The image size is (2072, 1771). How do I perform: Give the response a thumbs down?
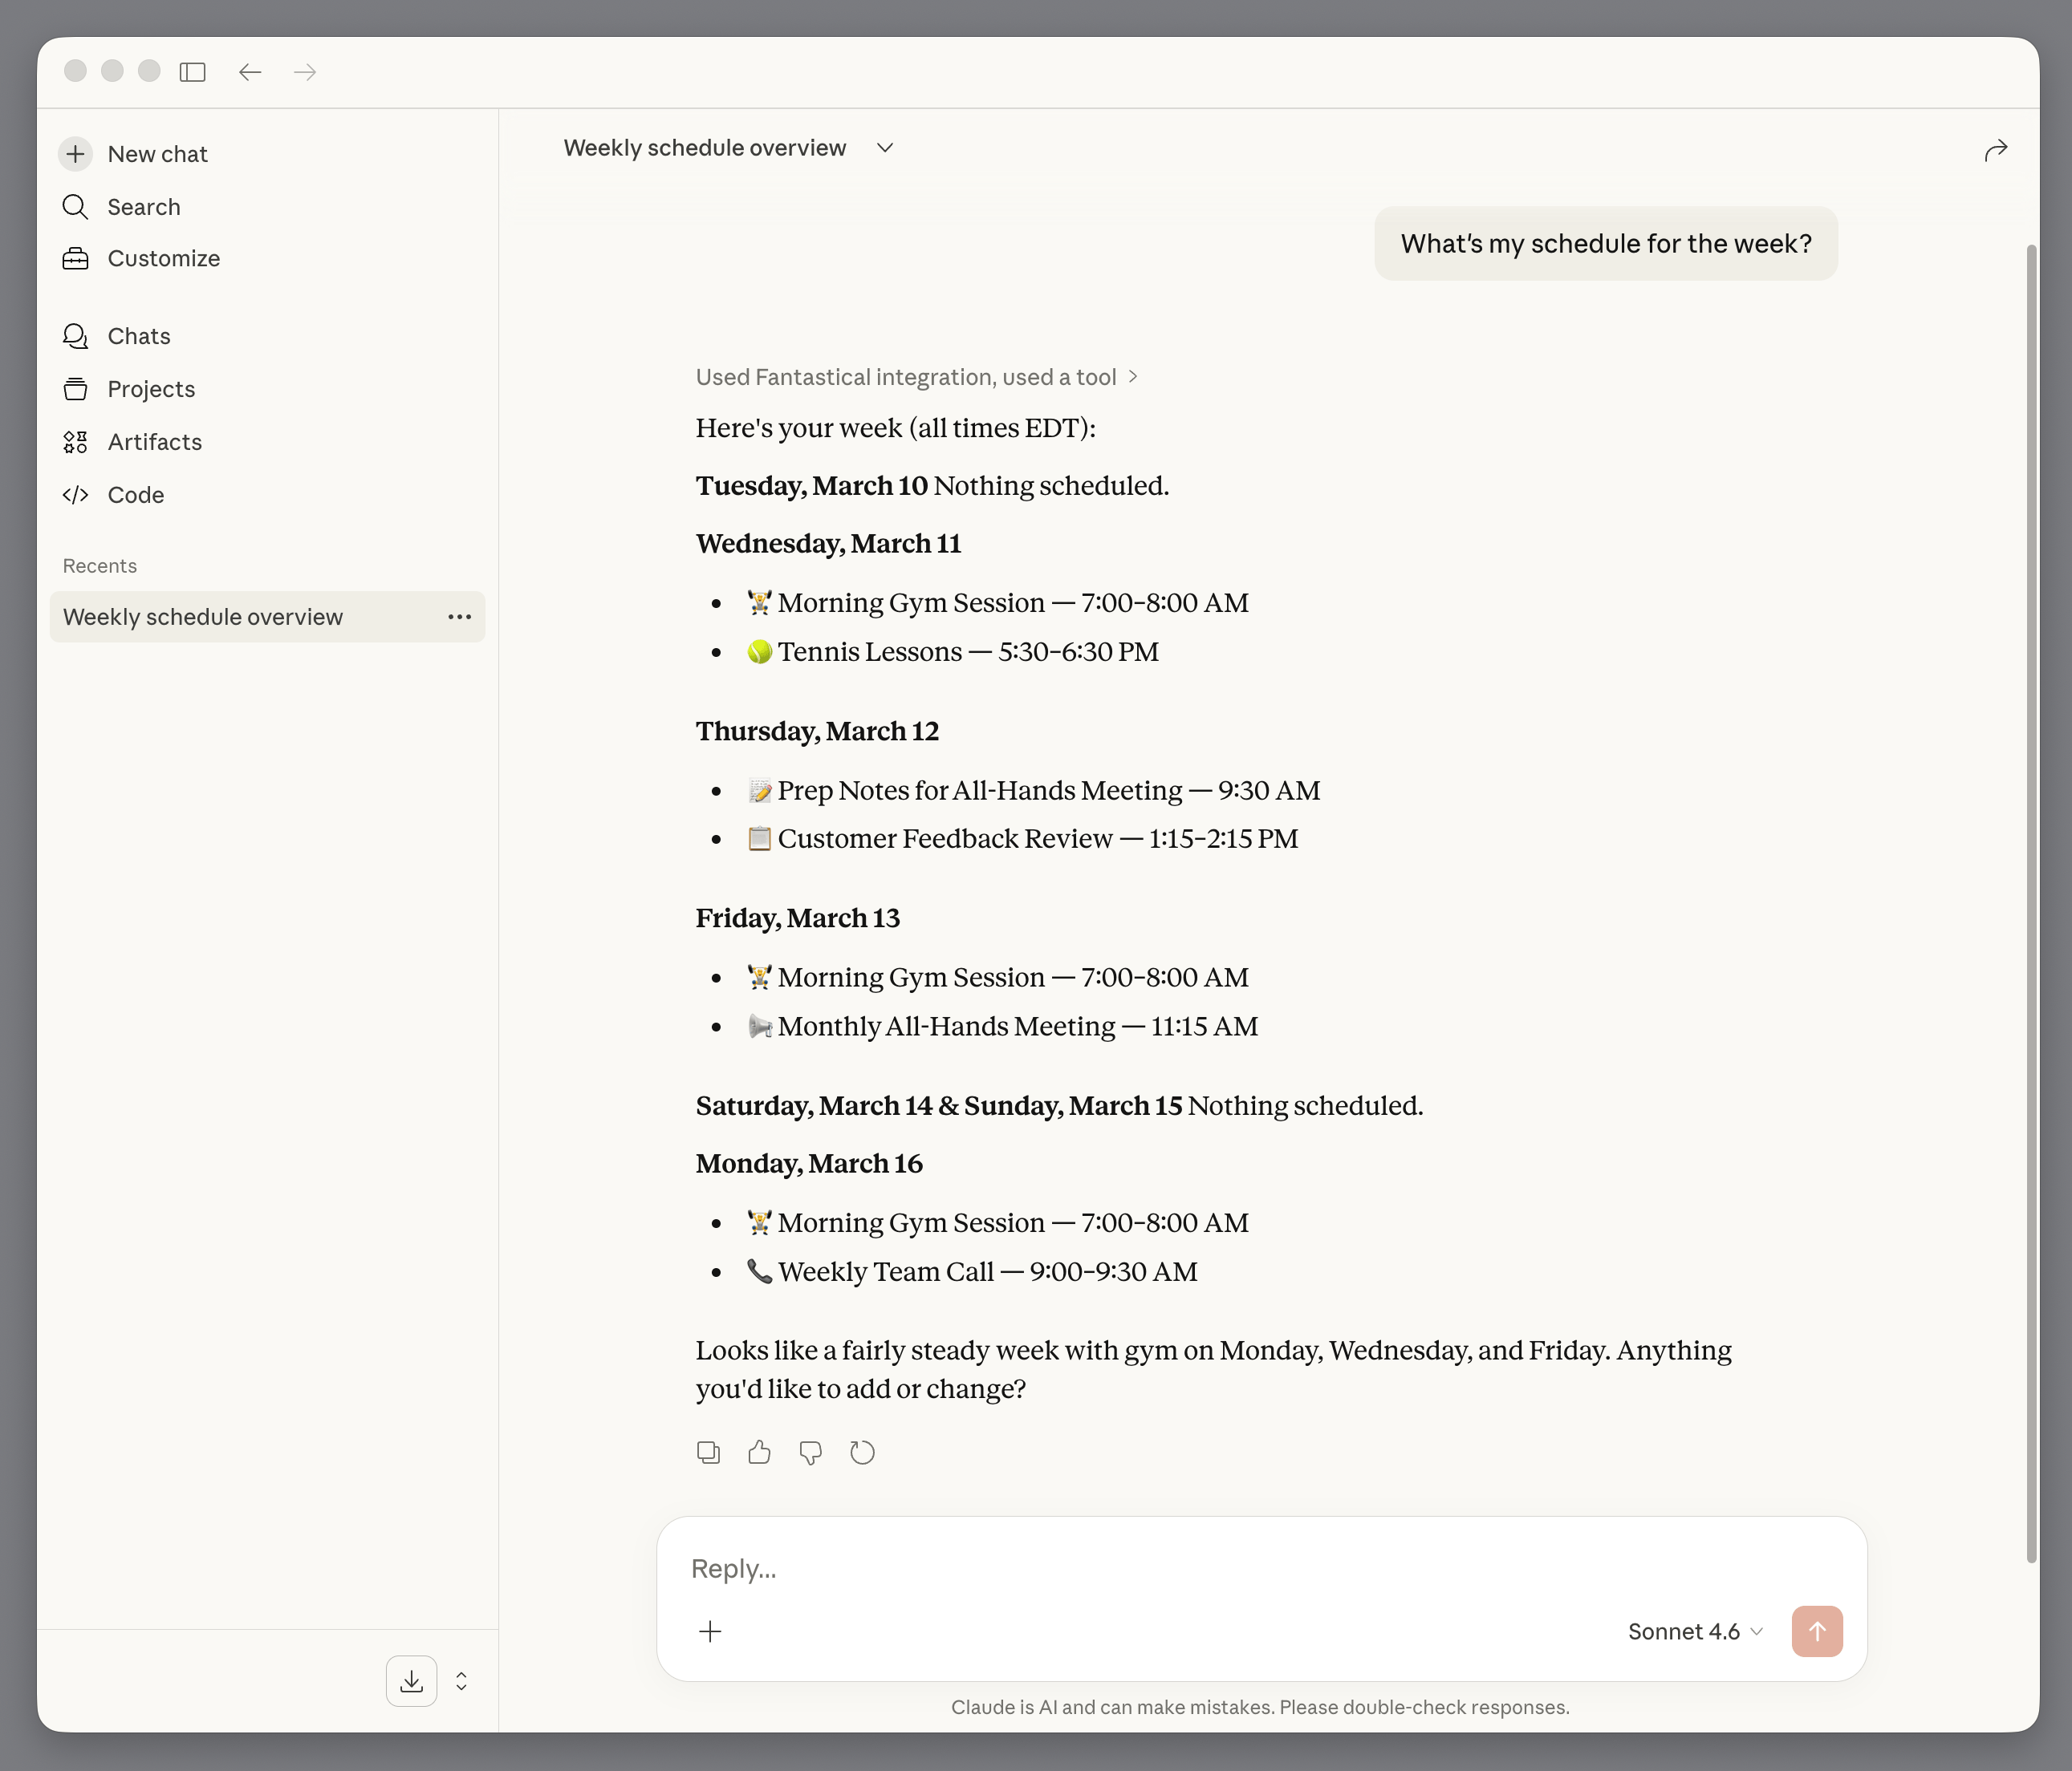[x=811, y=1453]
